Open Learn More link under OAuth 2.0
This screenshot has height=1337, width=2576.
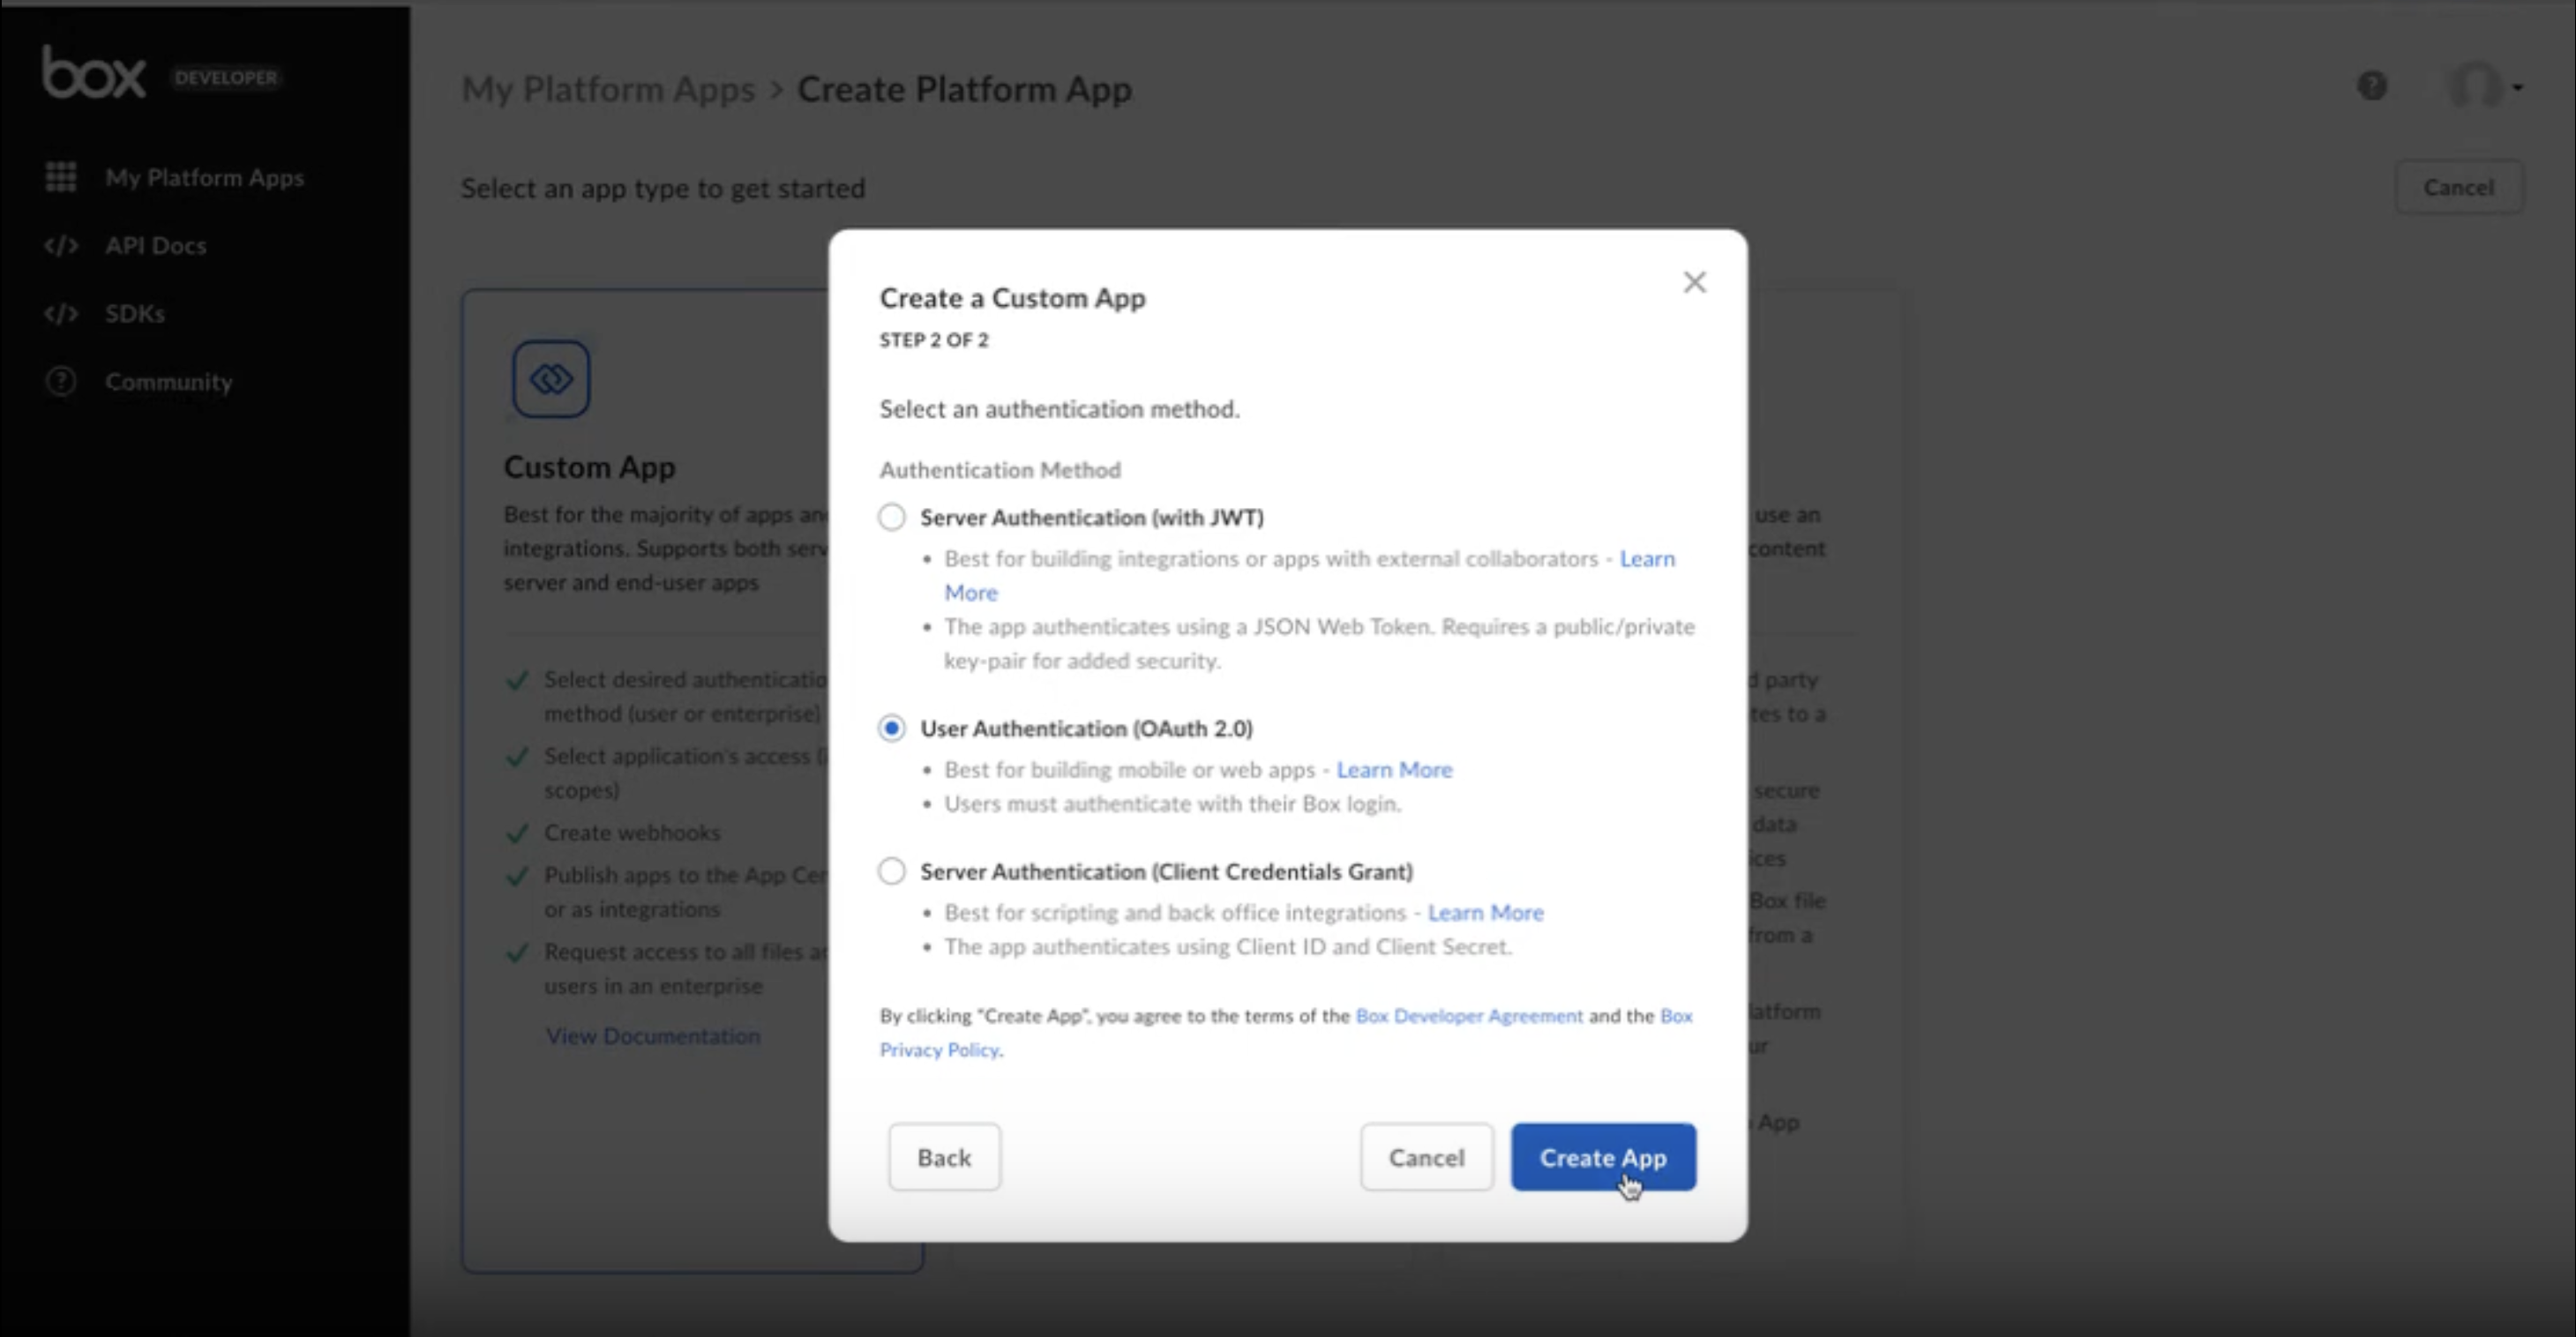tap(1394, 770)
